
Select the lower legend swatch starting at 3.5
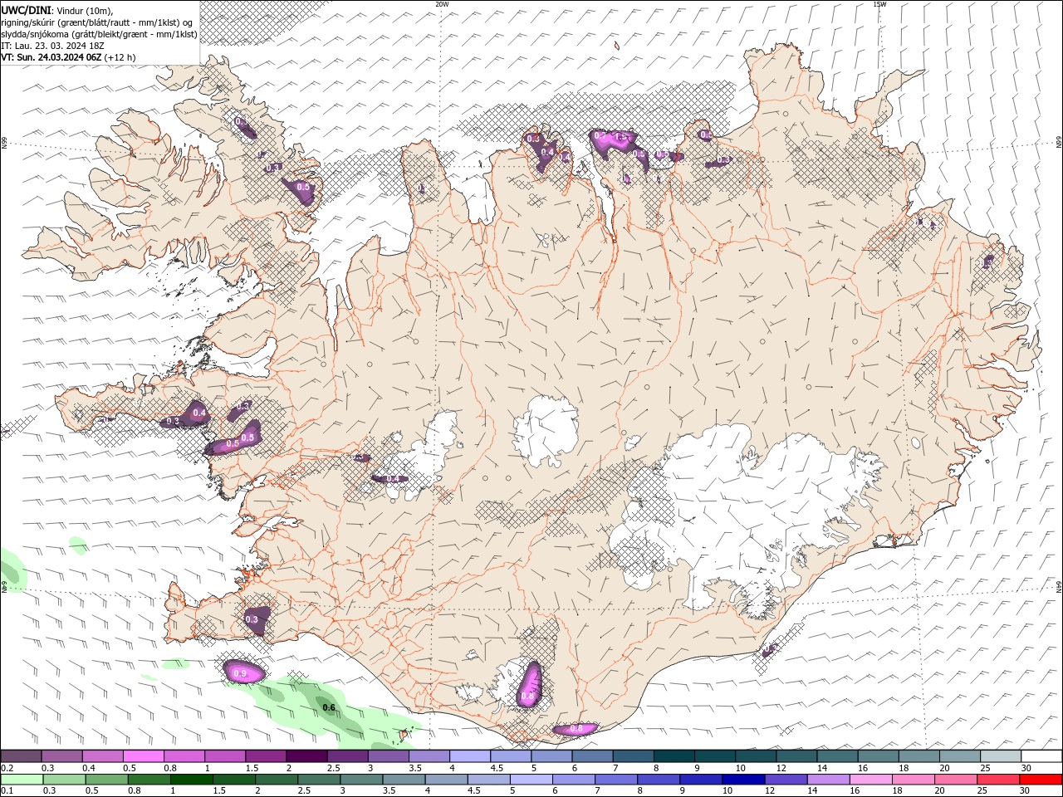(404, 780)
